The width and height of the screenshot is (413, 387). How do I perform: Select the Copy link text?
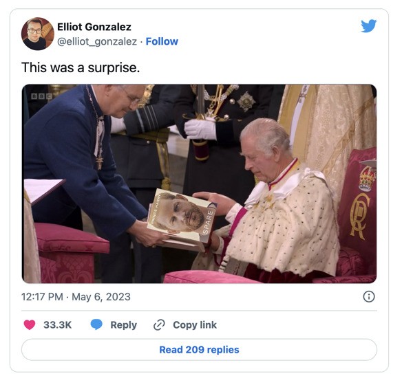tap(194, 324)
